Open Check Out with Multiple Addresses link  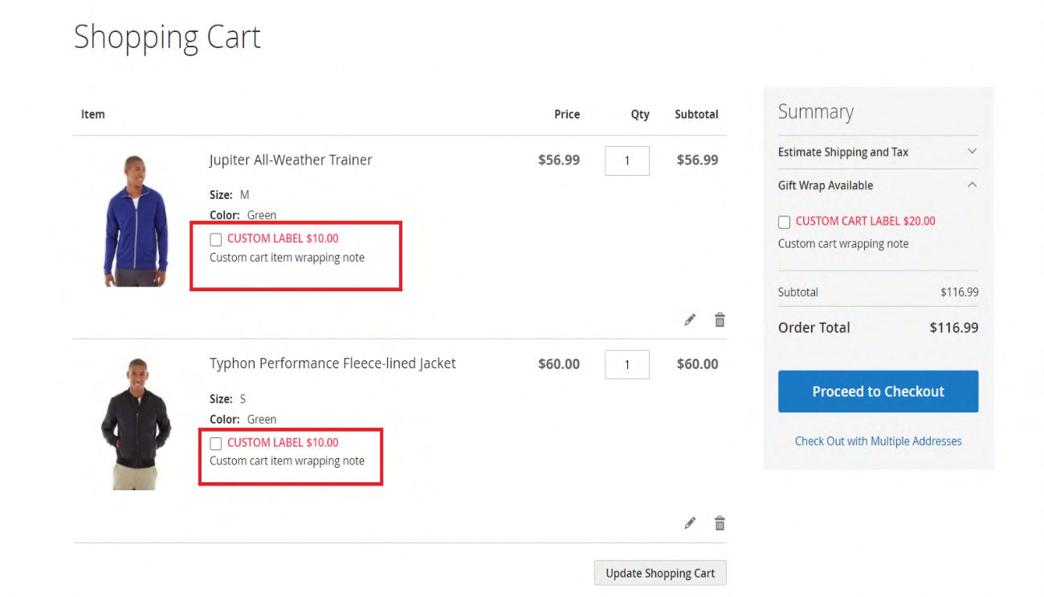coord(878,441)
